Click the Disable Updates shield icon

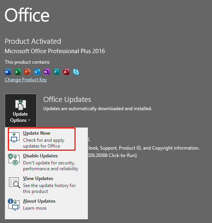tap(14, 159)
